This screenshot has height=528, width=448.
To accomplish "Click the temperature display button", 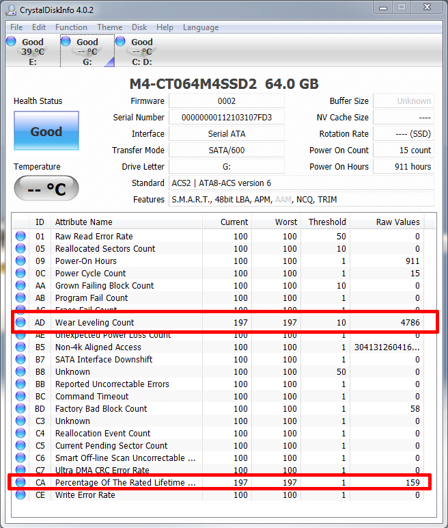I will (x=46, y=188).
